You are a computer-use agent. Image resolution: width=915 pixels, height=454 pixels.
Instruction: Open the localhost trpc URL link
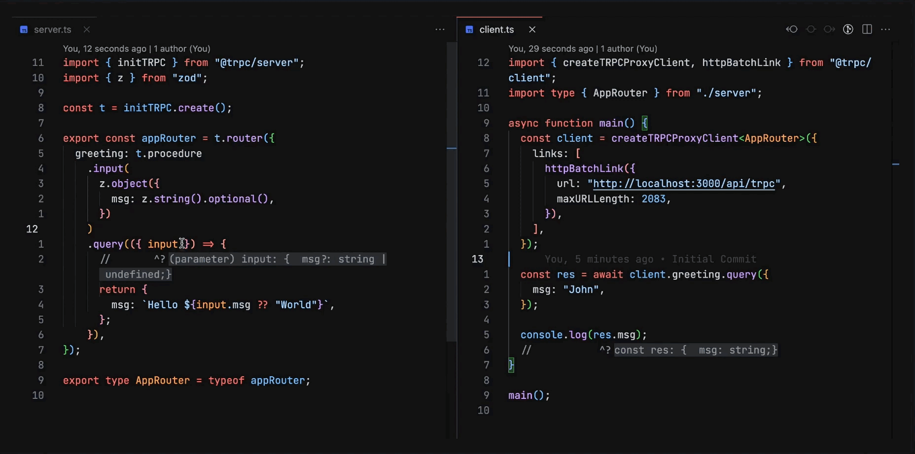click(684, 183)
